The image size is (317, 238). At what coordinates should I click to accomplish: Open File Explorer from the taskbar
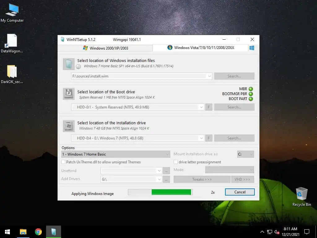tap(23, 232)
